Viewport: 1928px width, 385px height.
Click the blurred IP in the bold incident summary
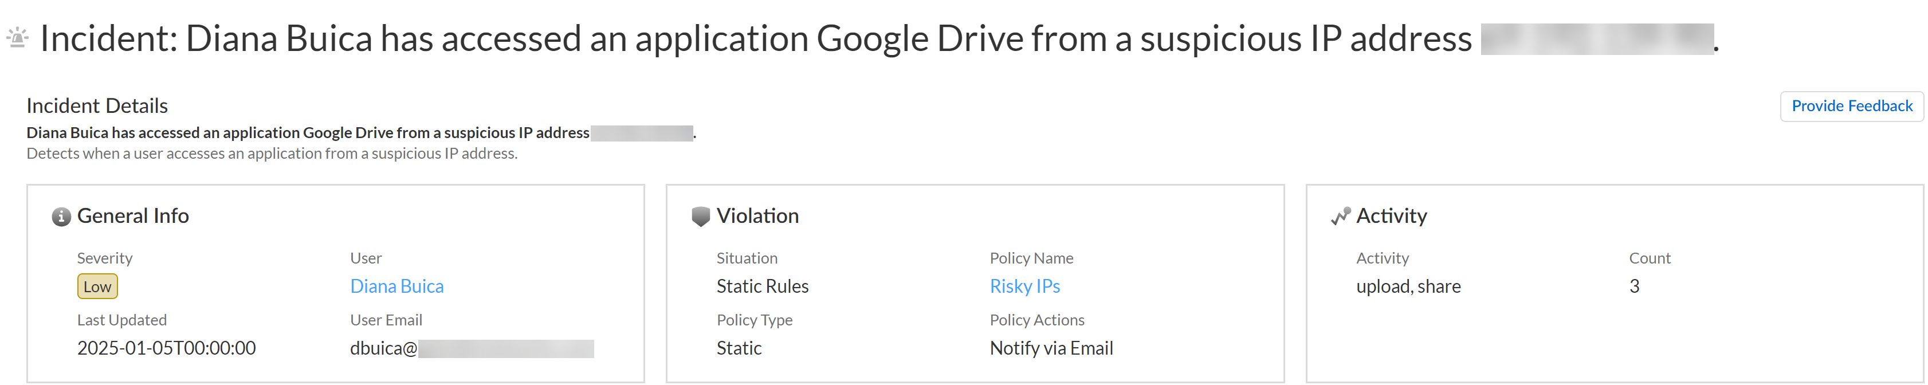641,133
